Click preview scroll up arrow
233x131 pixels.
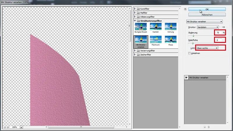[130, 9]
